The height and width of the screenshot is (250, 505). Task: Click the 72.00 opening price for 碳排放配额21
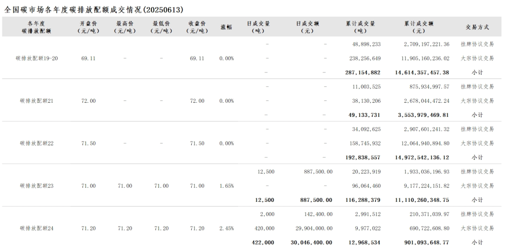(x=88, y=101)
